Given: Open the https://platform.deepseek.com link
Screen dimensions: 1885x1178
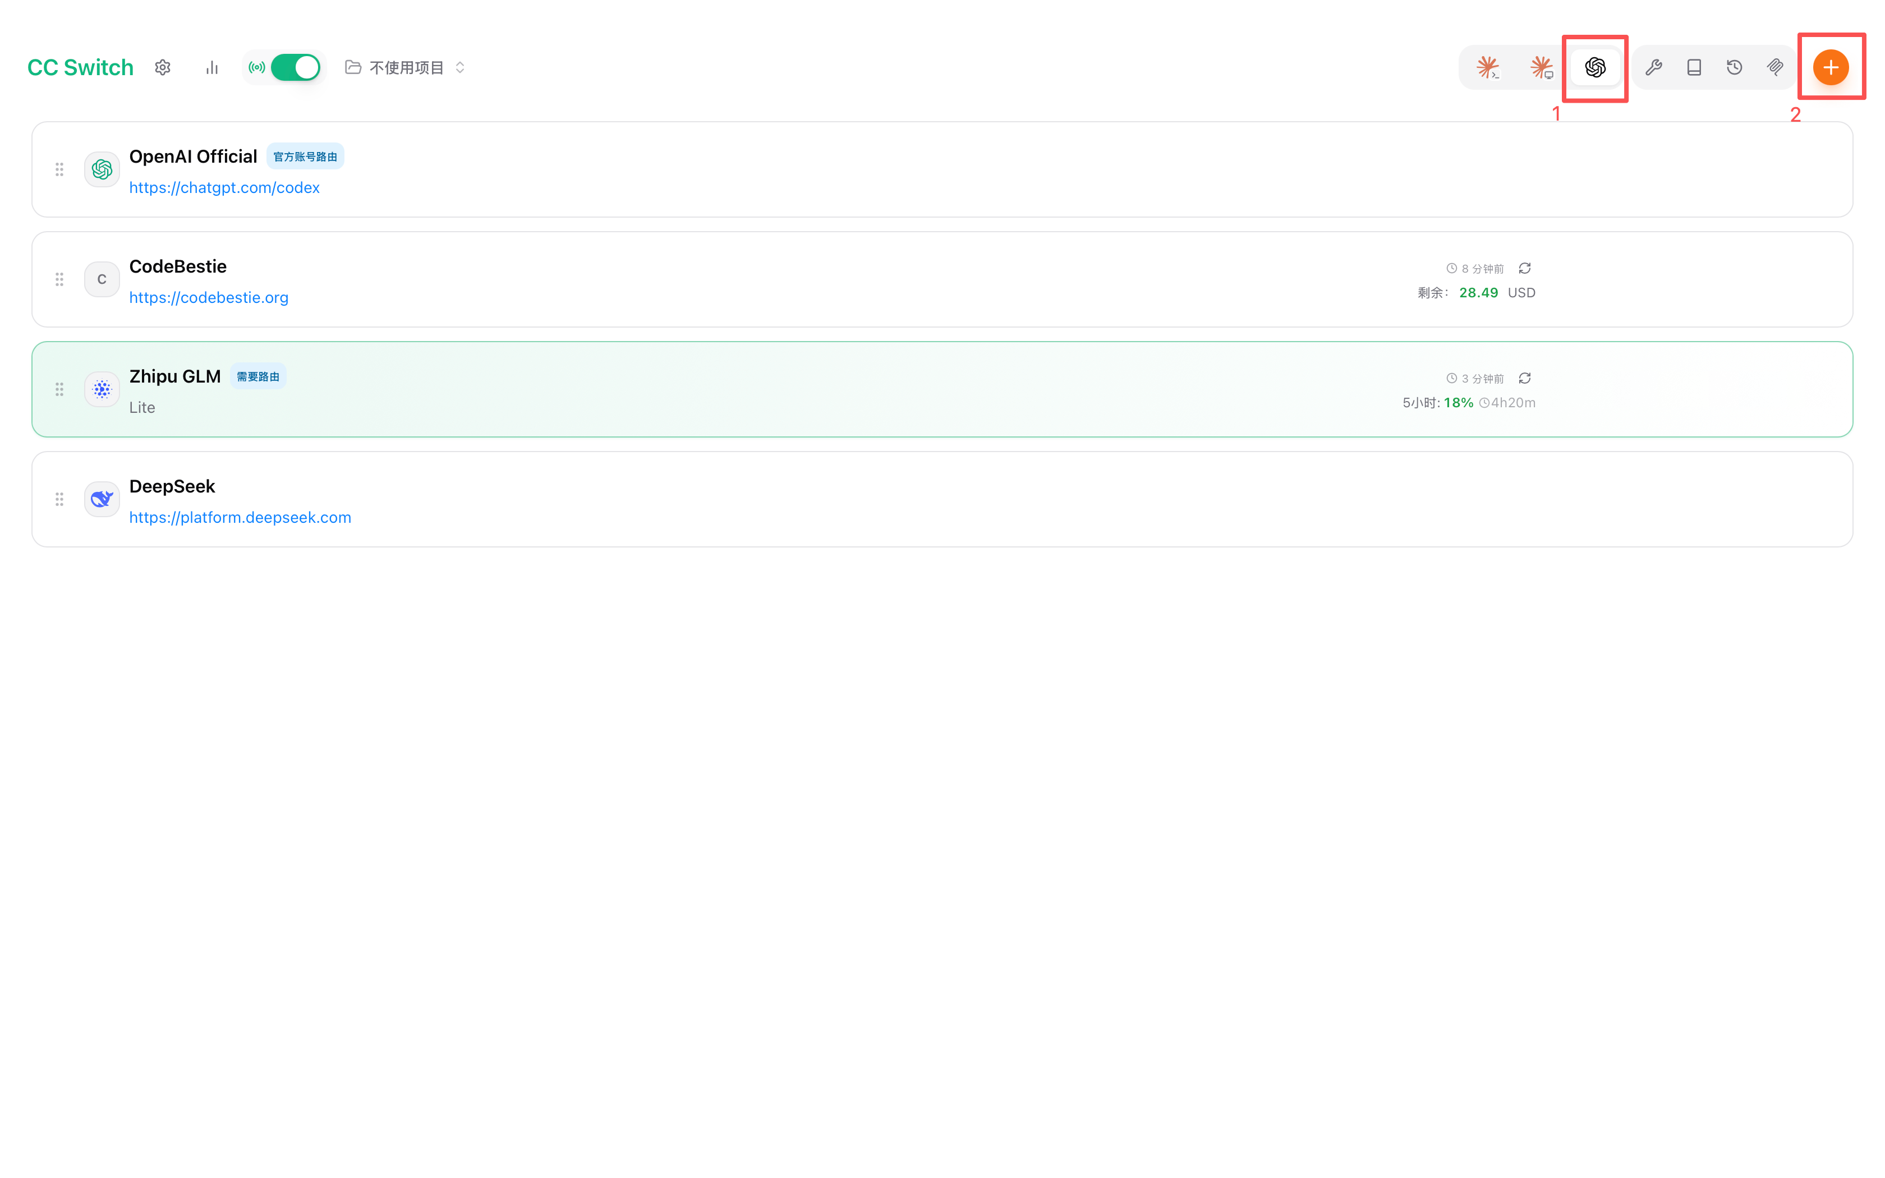Looking at the screenshot, I should 240,517.
